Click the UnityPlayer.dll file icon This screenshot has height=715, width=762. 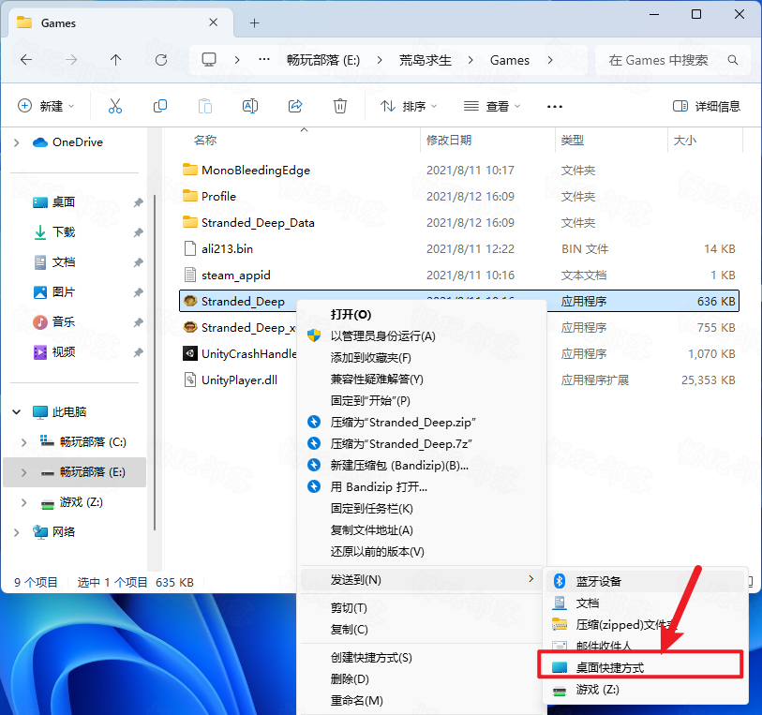[x=190, y=380]
